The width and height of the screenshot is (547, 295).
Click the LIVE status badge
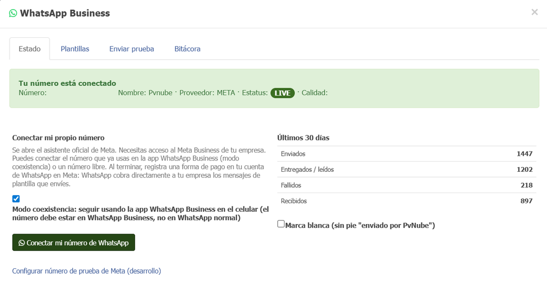pos(283,93)
